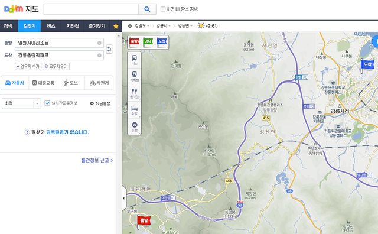Viewport: 378px width, 234px height.
Task: Click the 강릉 IC label on map
Action: 309,106
